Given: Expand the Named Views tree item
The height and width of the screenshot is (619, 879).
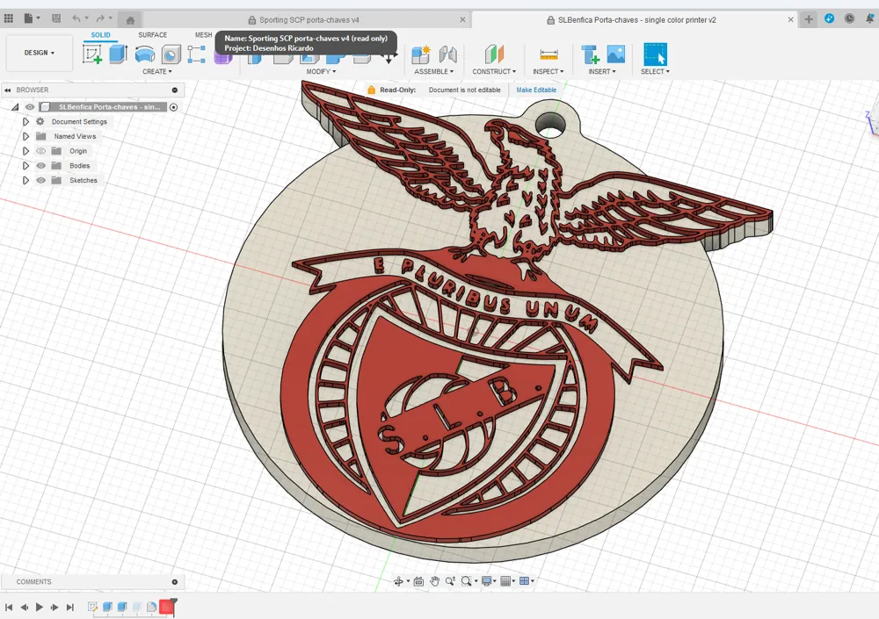Looking at the screenshot, I should (25, 136).
